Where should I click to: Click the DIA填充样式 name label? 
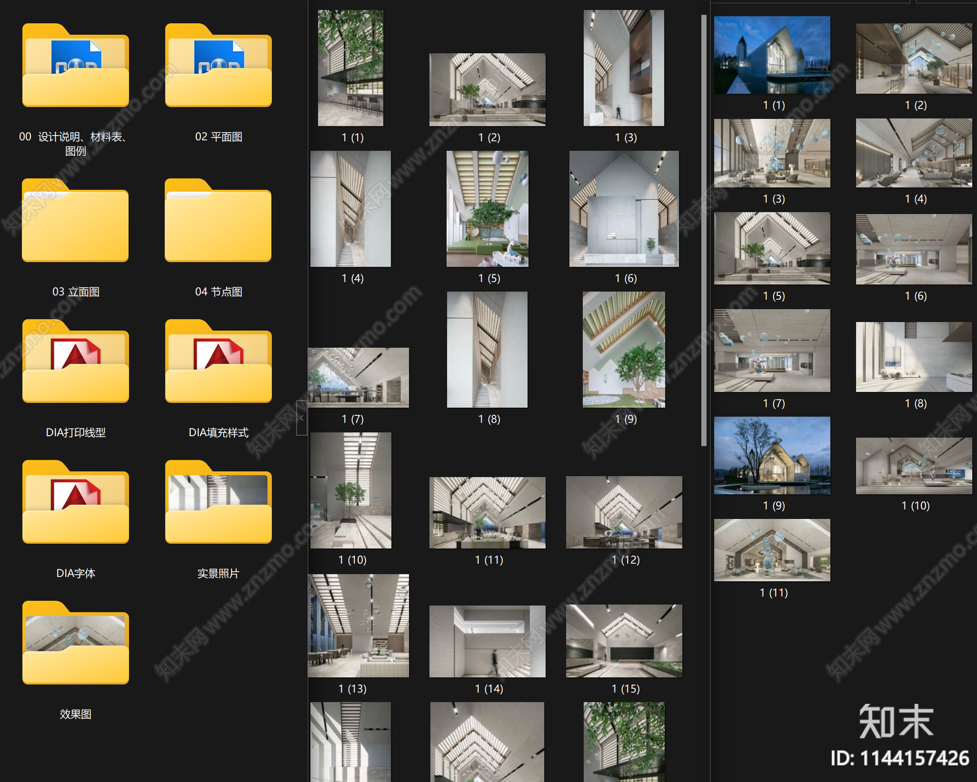(x=219, y=432)
